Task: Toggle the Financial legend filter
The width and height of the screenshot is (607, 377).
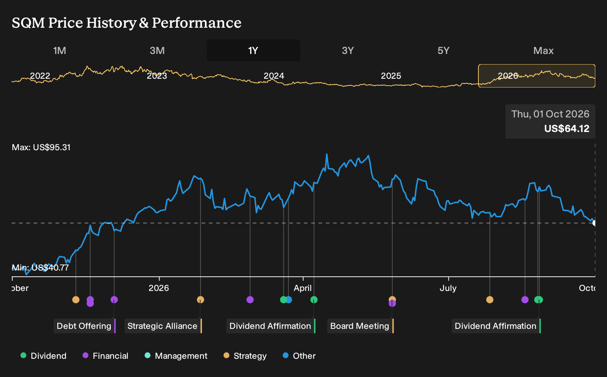Action: tap(105, 356)
